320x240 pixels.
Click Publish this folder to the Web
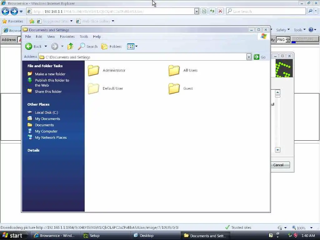(52, 83)
